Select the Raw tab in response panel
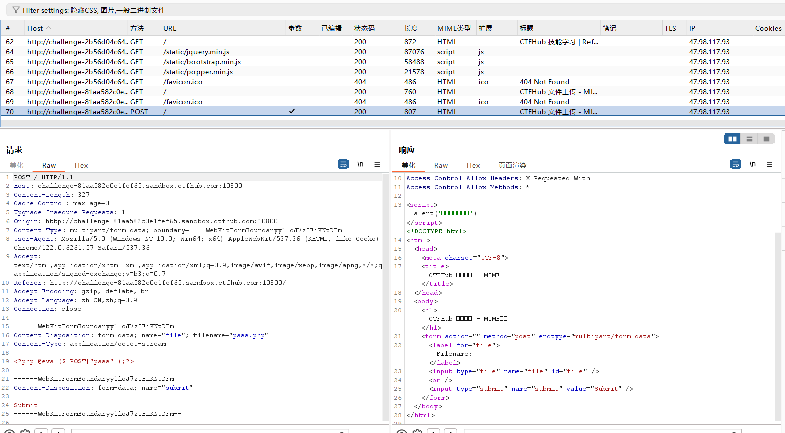Viewport: 785px width, 433px height. (x=441, y=165)
